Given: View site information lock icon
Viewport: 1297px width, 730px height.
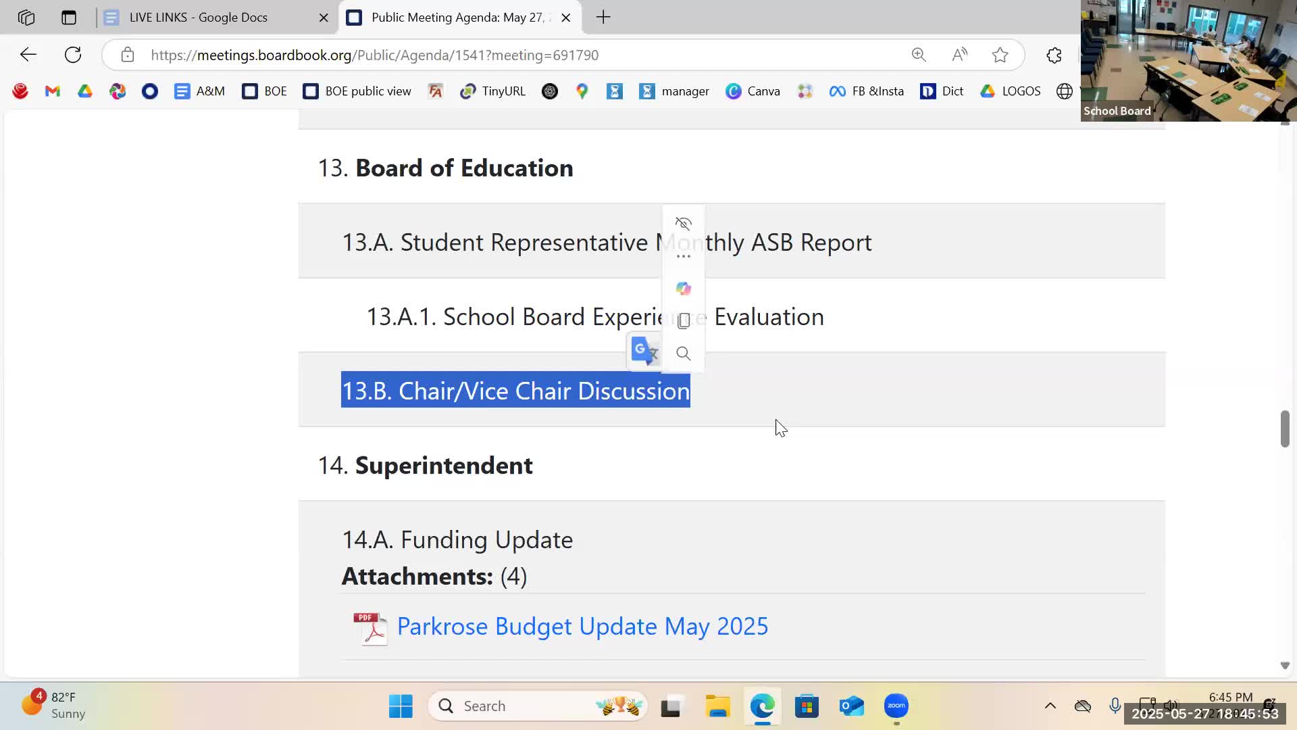Looking at the screenshot, I should [x=128, y=55].
